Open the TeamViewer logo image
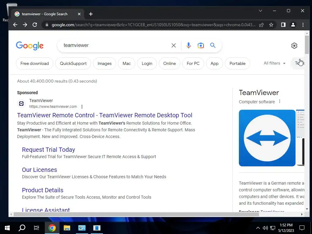Image resolution: width=312 pixels, height=234 pixels. click(267, 138)
